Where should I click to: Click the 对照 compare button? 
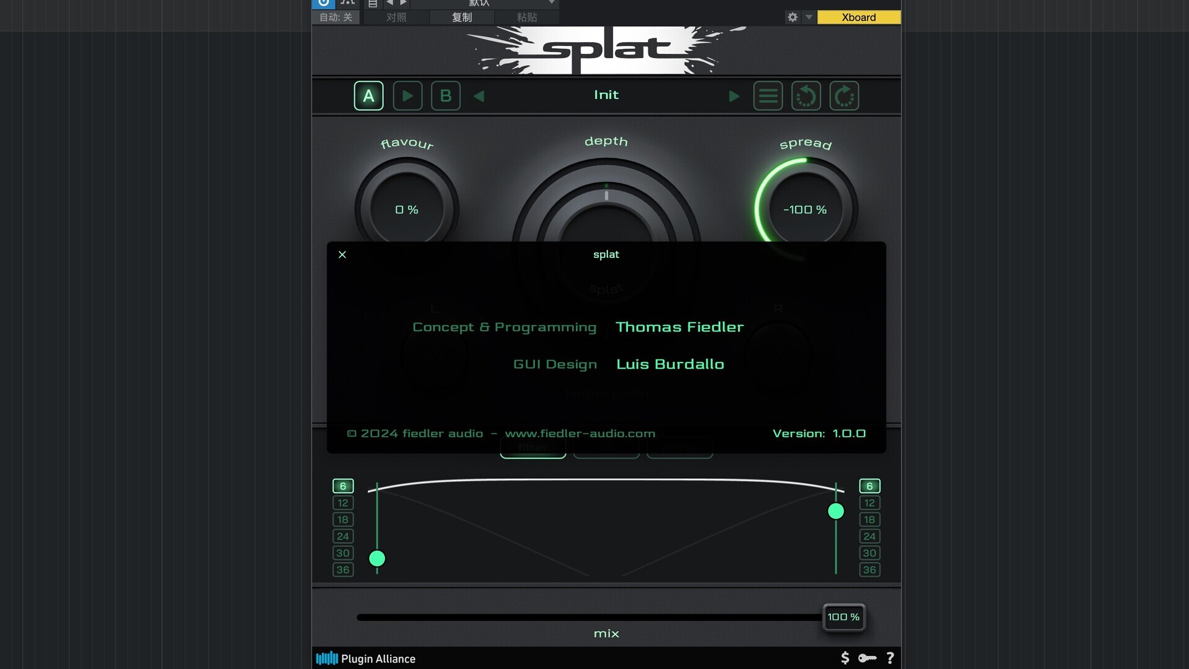tap(396, 17)
